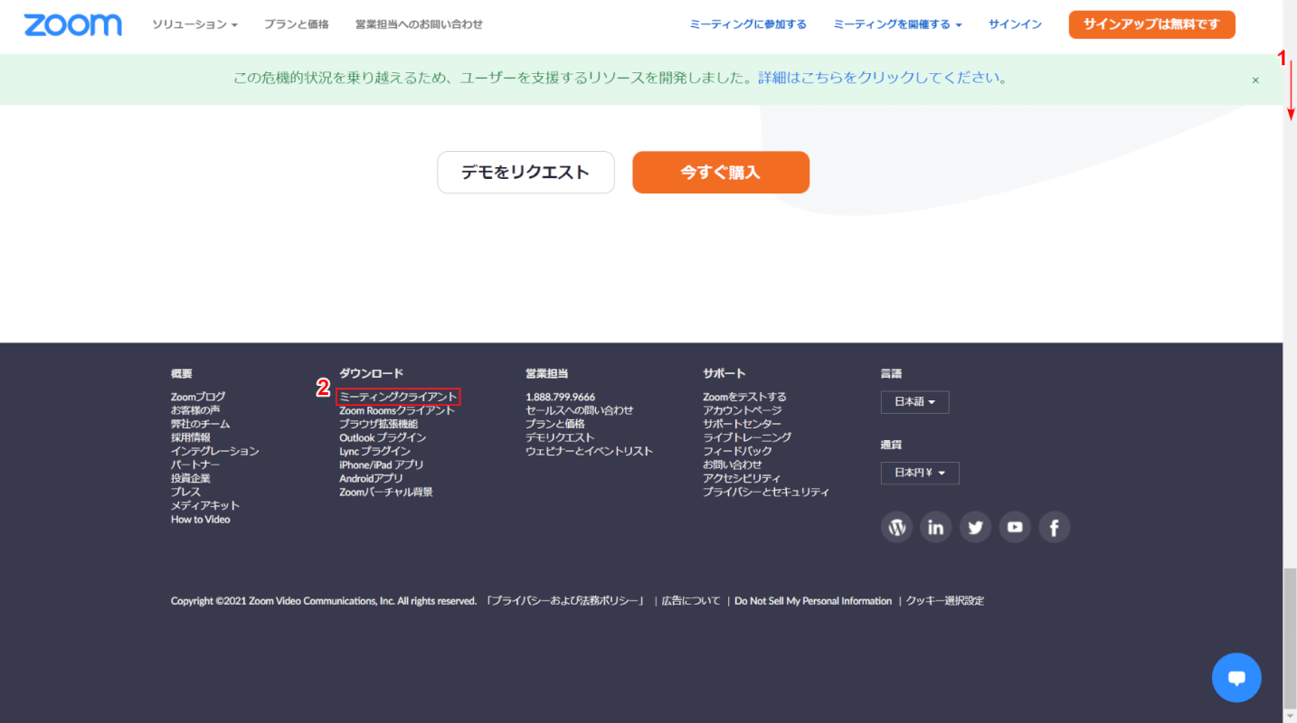Open the ミーティングクライアント download link

pos(399,396)
